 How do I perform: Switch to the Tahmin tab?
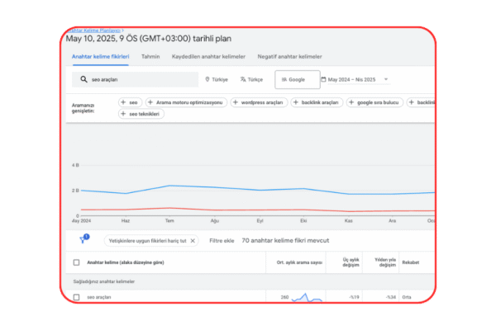pyautogui.click(x=150, y=56)
